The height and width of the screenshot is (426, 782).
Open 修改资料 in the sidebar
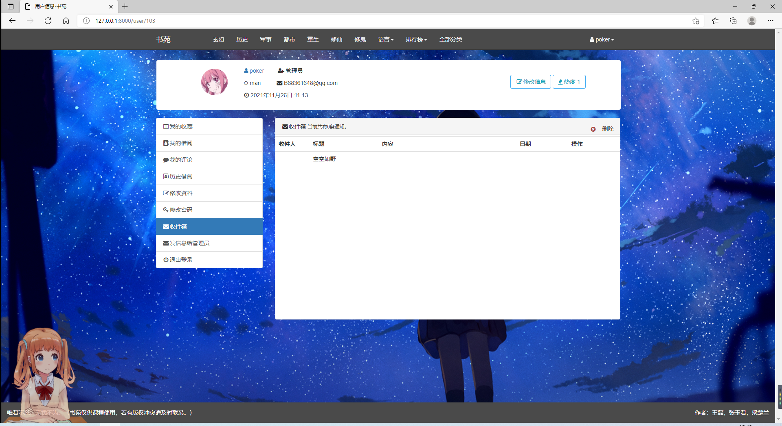tap(209, 193)
